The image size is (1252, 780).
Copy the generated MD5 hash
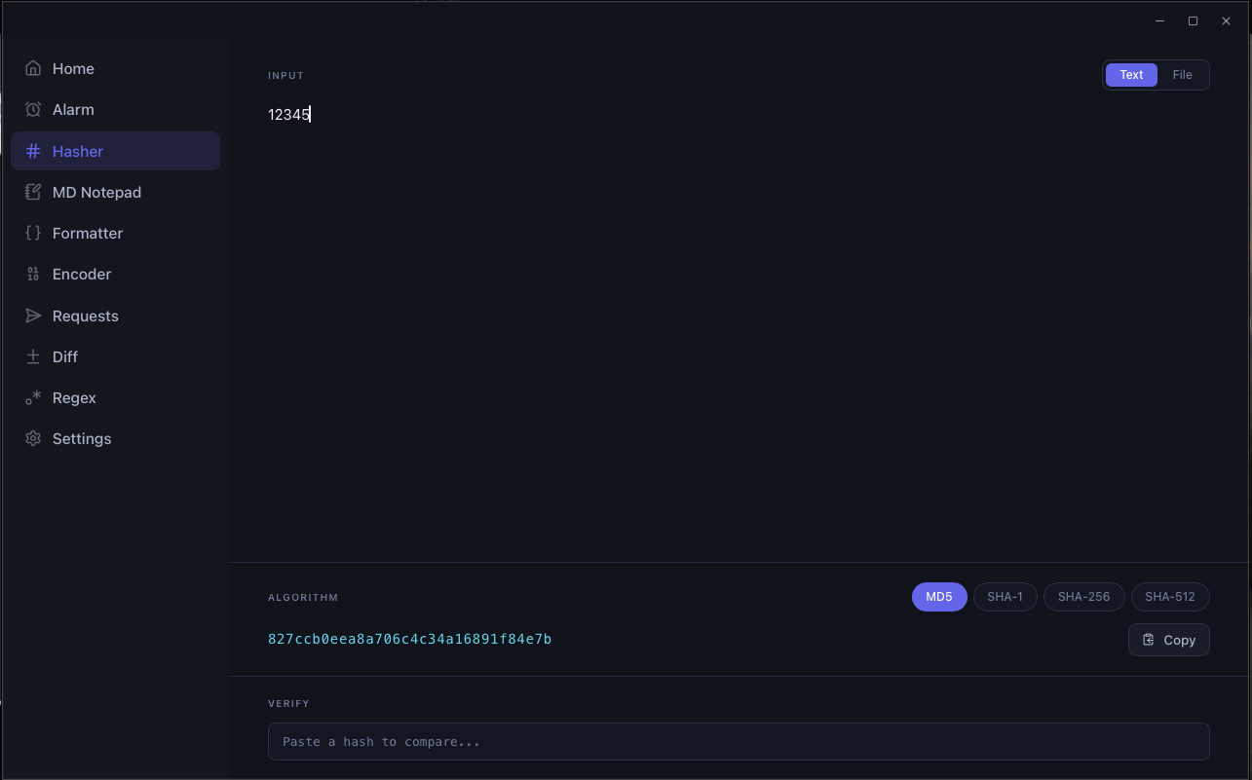pos(1168,640)
